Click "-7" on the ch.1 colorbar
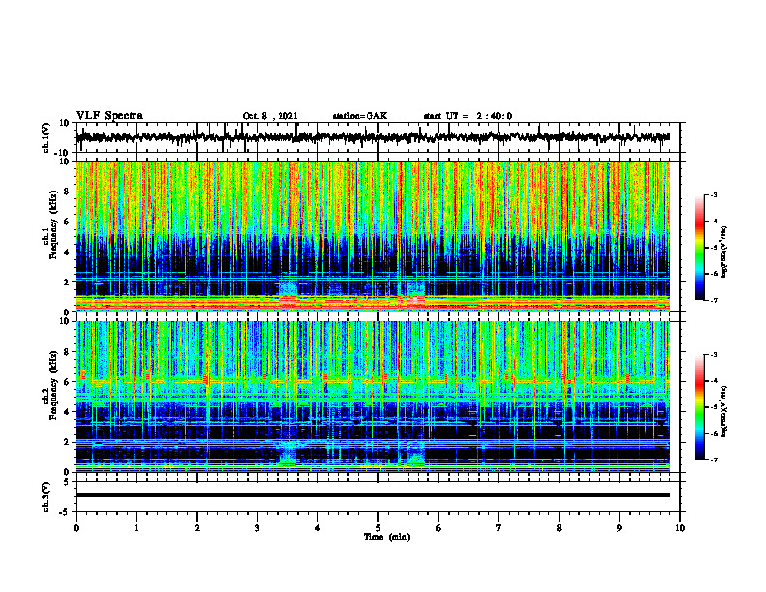The height and width of the screenshot is (592, 766). 713,300
